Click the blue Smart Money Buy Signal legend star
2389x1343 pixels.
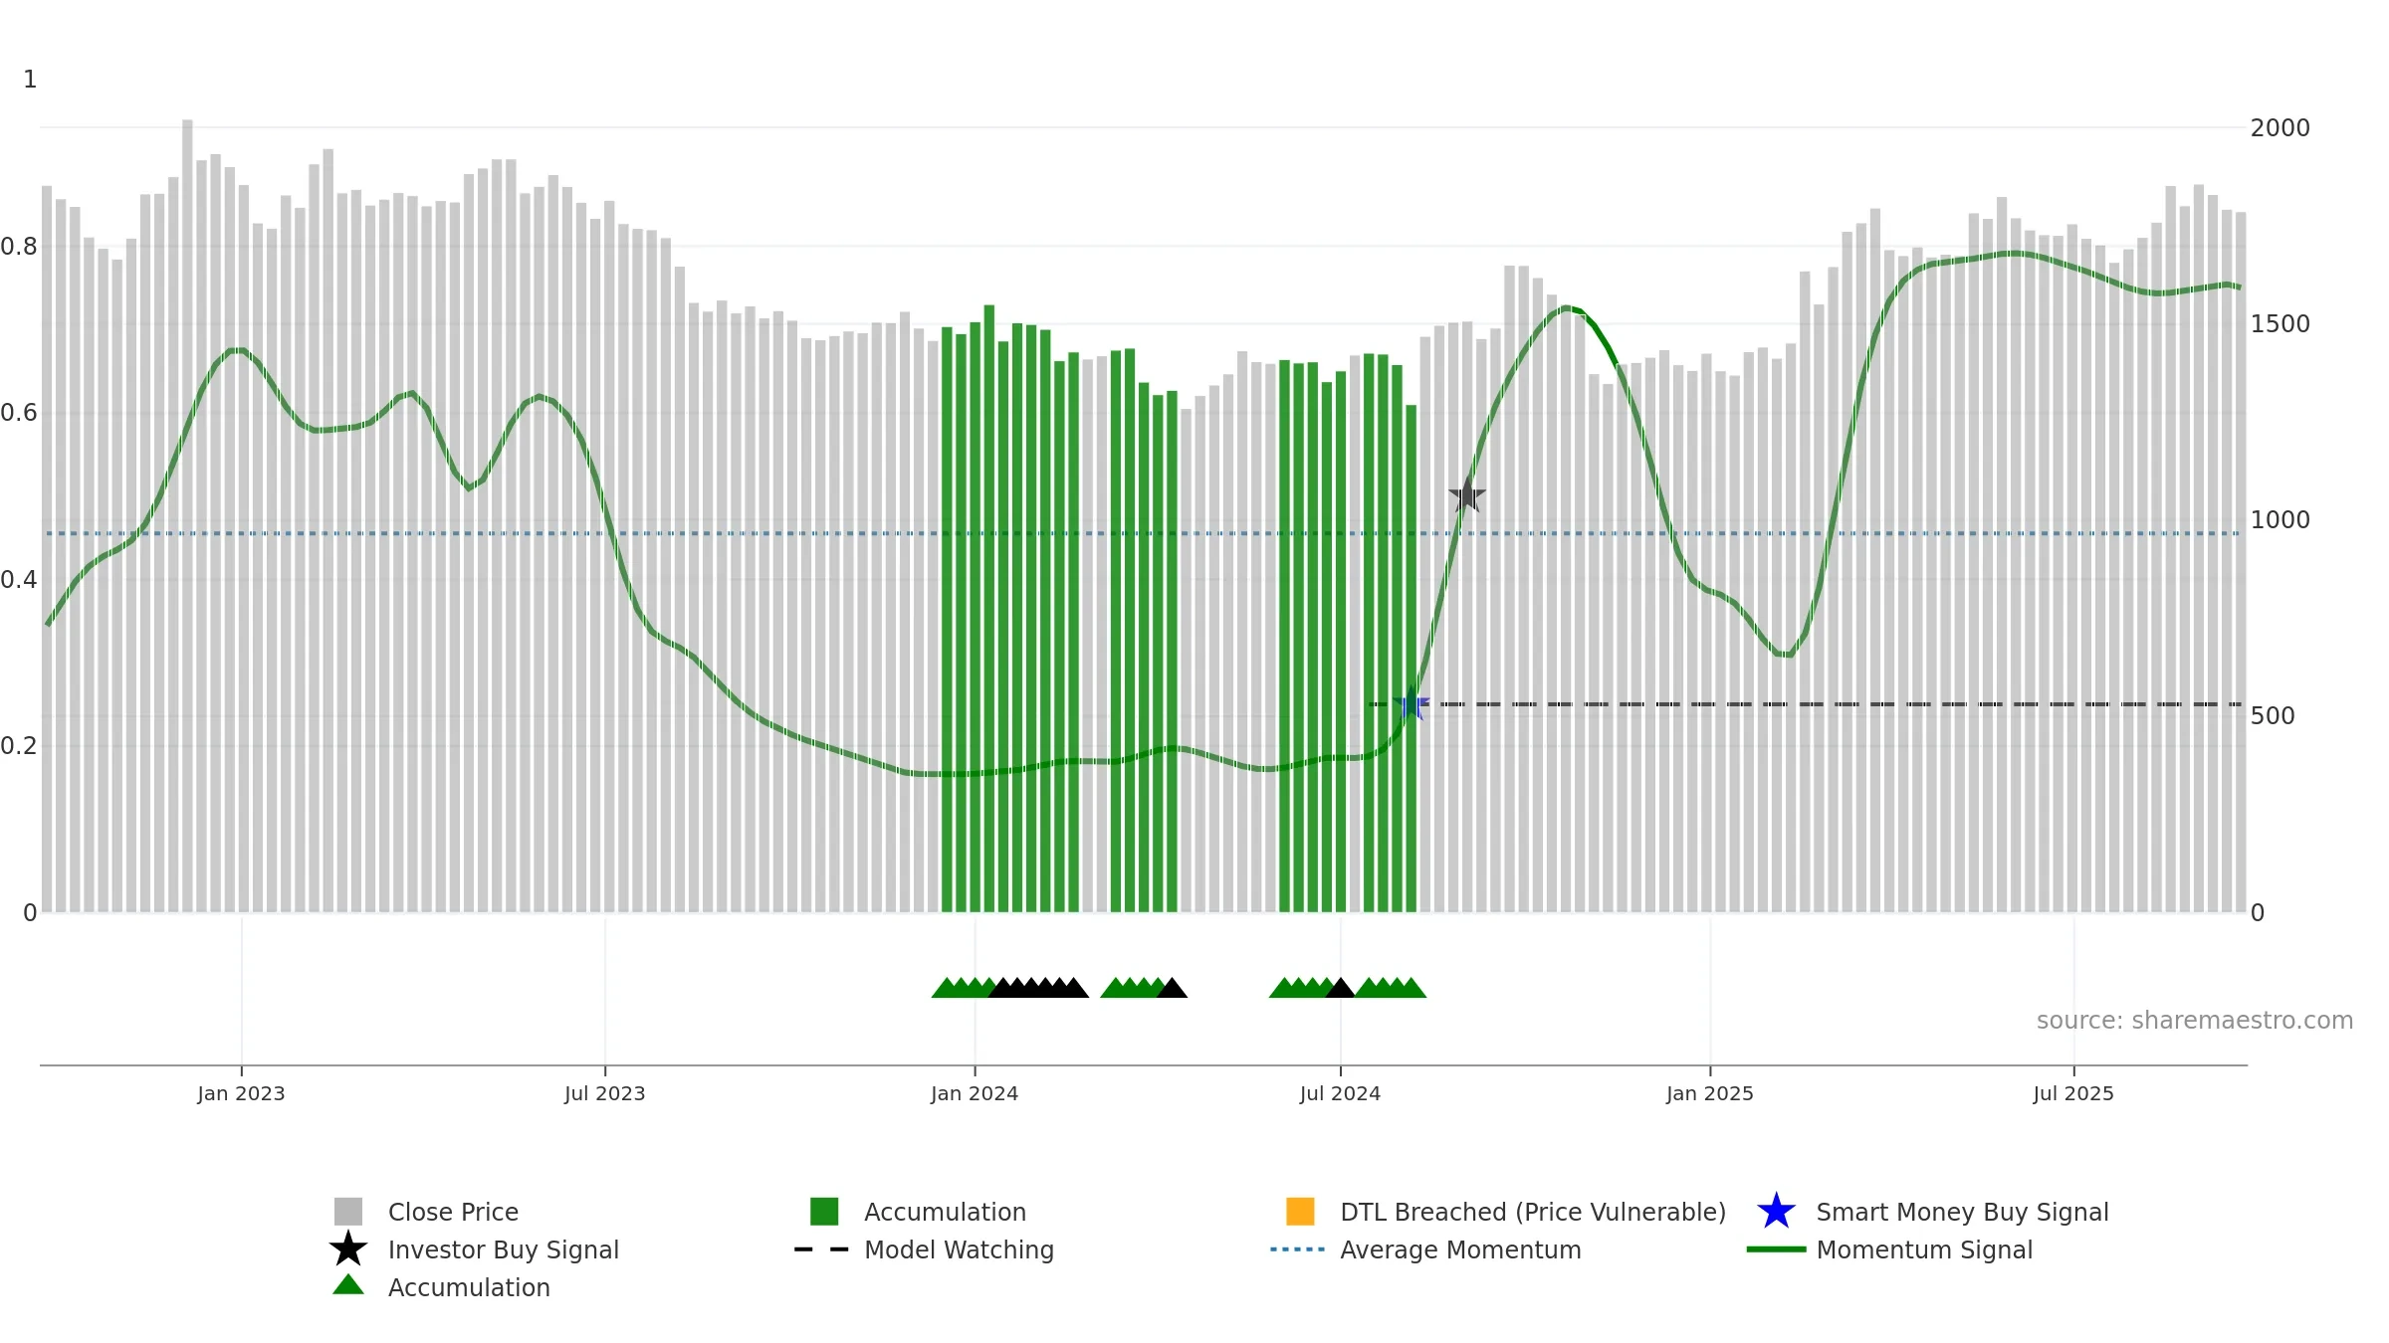(1776, 1212)
